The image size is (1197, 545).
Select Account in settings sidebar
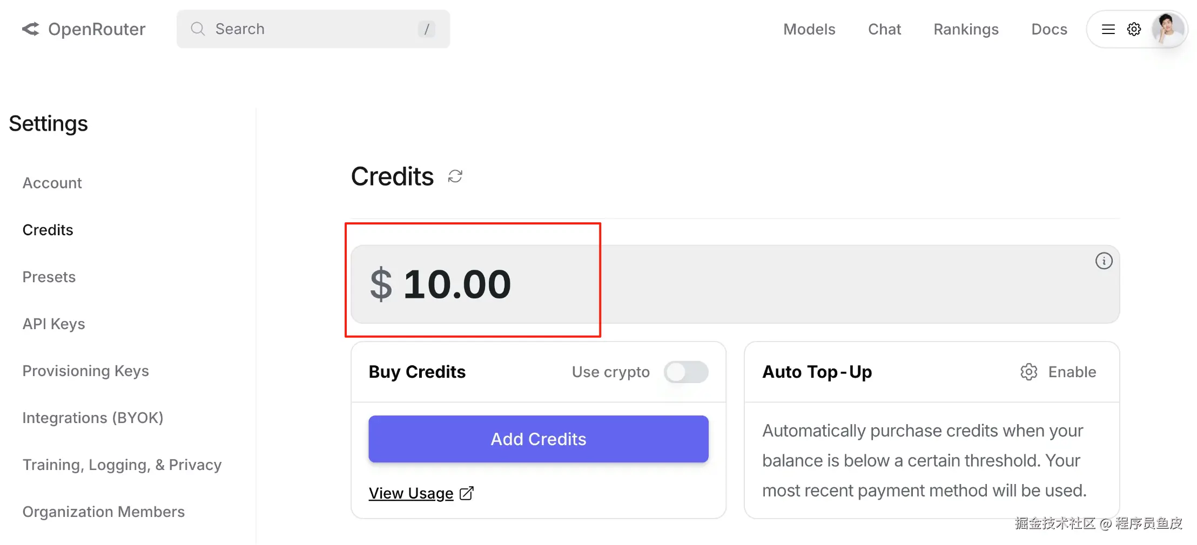52,183
